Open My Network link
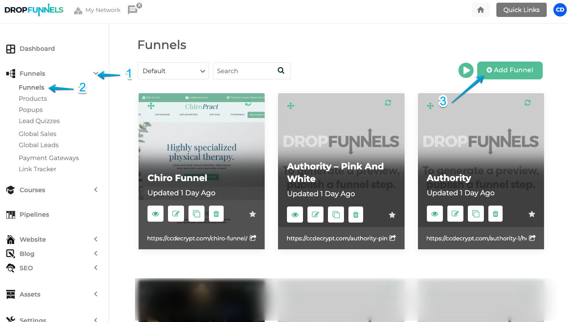 97,10
